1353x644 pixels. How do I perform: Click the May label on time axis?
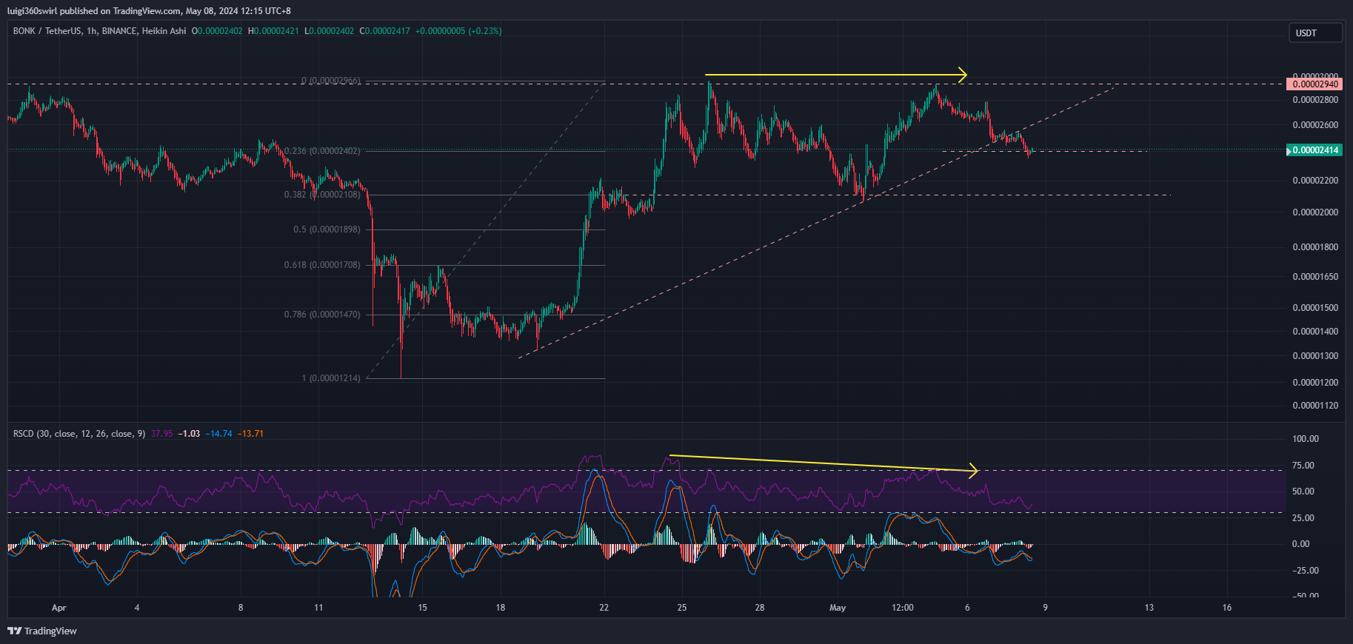(838, 608)
